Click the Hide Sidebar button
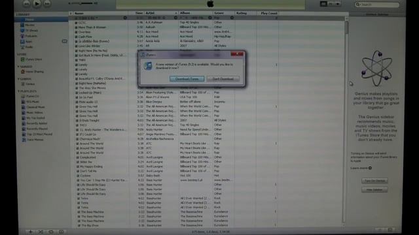Viewport: 419px width, 235px height. (x=374, y=190)
